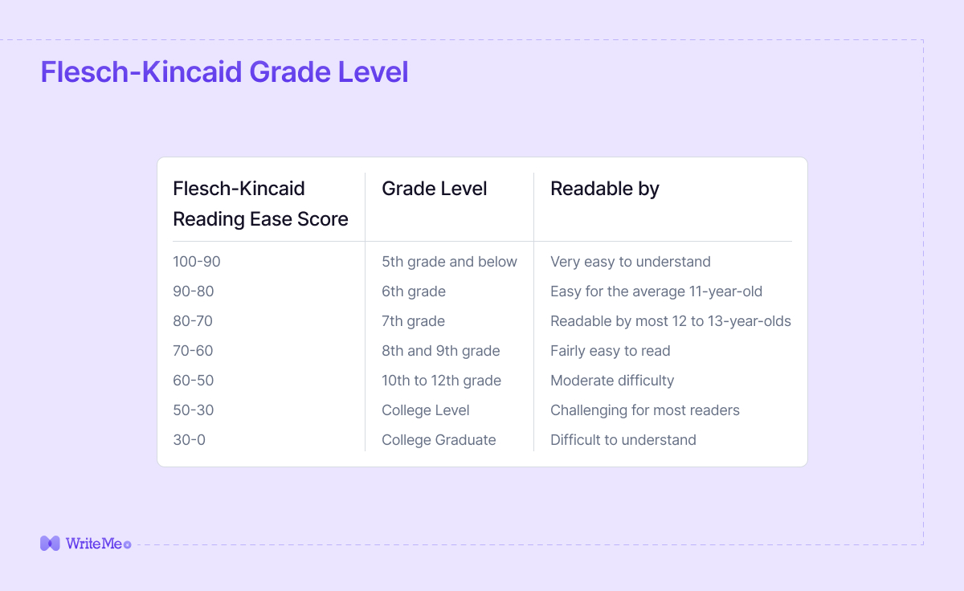Click the 6th grade cell
Screen dimensions: 964x591
click(414, 291)
